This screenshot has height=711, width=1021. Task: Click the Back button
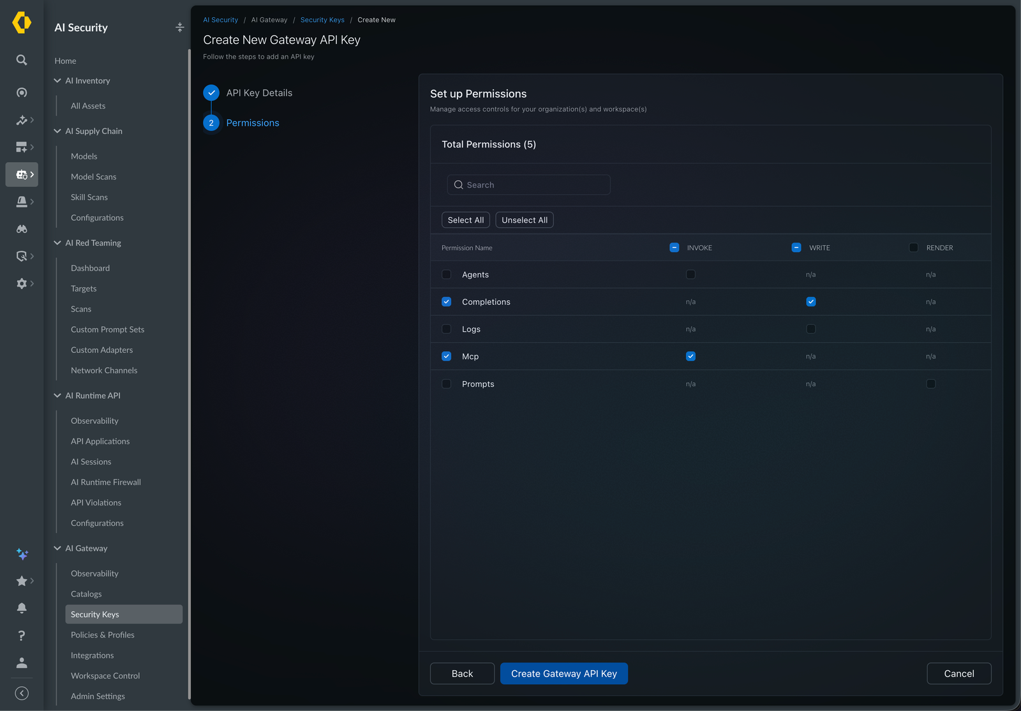point(462,673)
